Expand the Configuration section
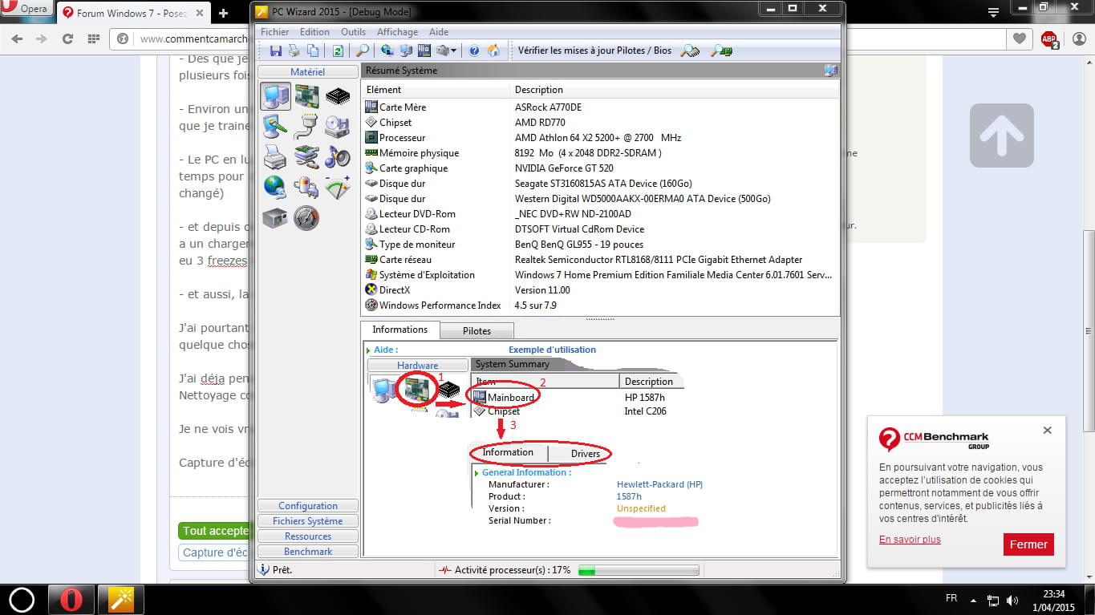This screenshot has width=1095, height=615. 308,506
